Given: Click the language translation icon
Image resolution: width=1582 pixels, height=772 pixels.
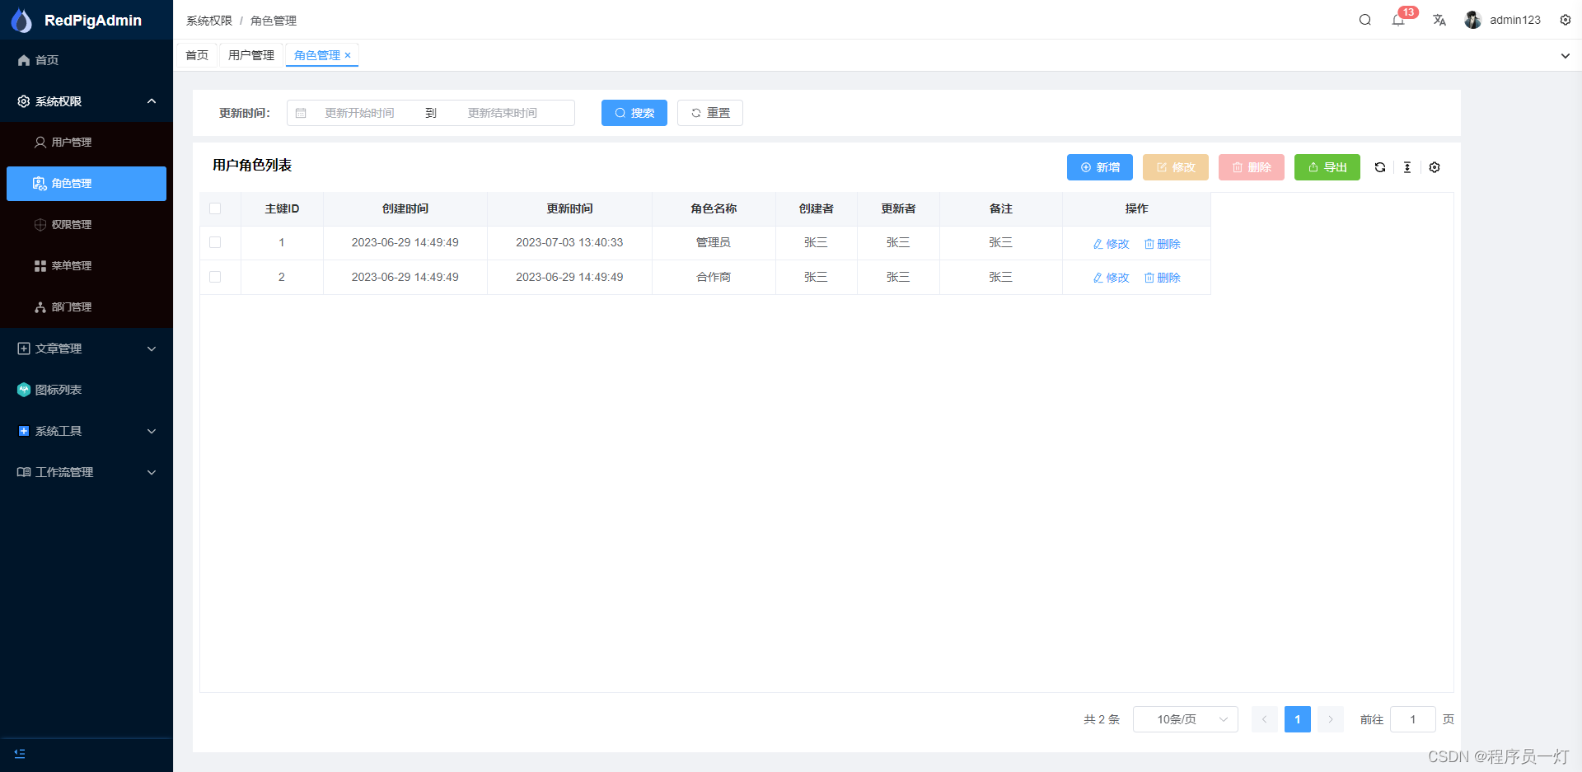Looking at the screenshot, I should [x=1439, y=20].
